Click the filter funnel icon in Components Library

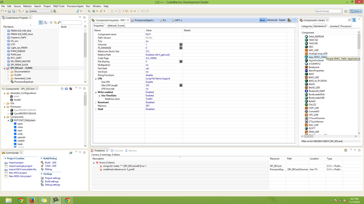(354, 20)
